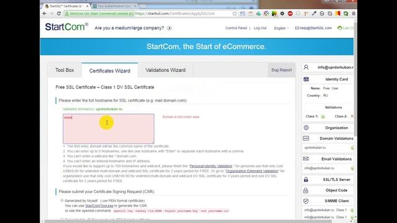397x223 pixels.
Task: Click the SSL/TLS Server padlock icon
Action: point(306,180)
